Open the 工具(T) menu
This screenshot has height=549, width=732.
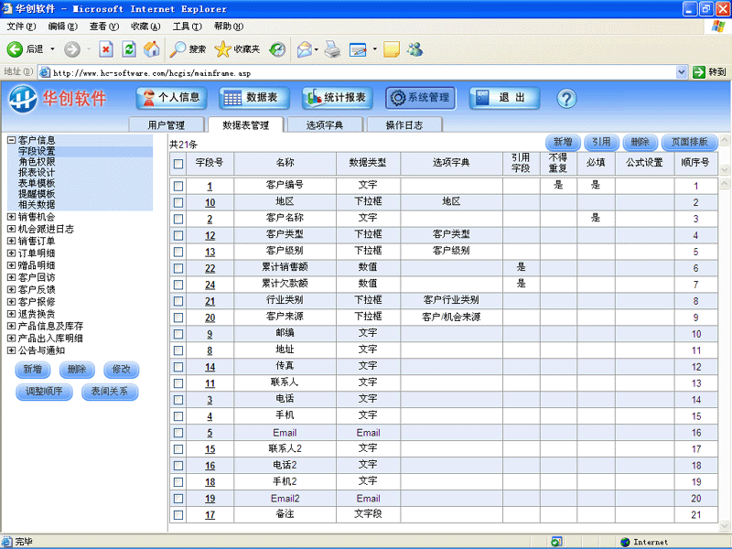click(x=187, y=27)
